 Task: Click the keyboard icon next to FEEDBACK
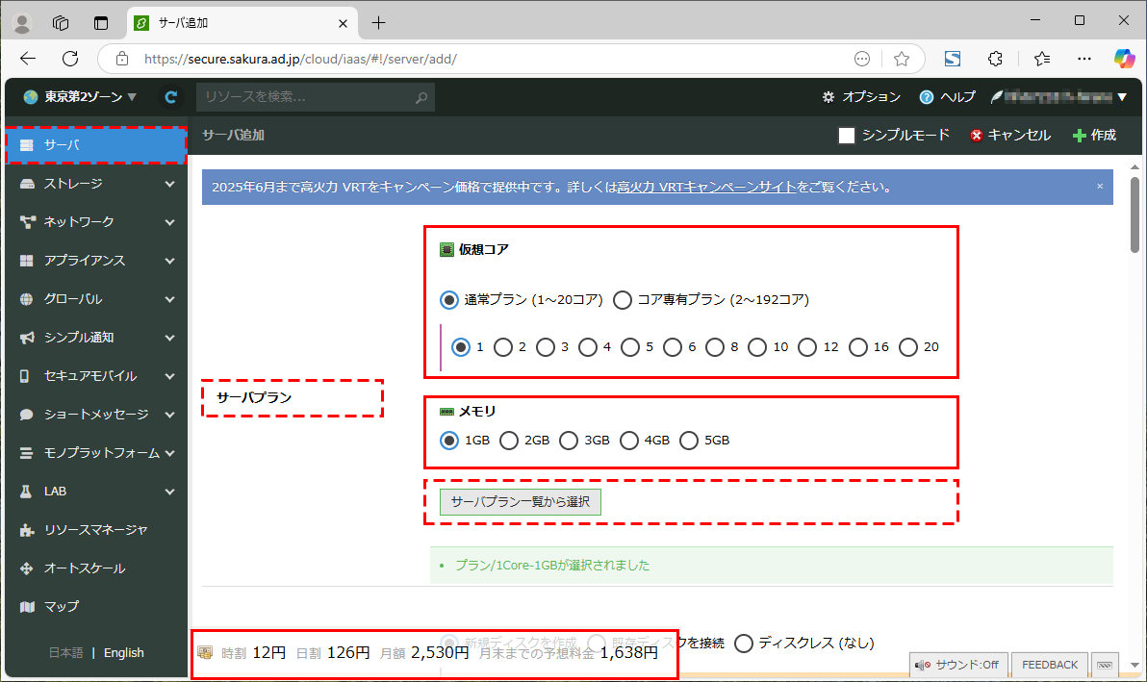1105,665
